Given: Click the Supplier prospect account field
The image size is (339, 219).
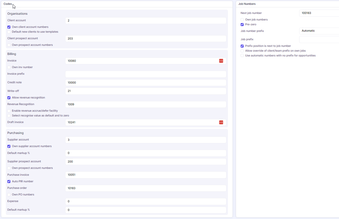Looking at the screenshot, I should coord(146,162).
